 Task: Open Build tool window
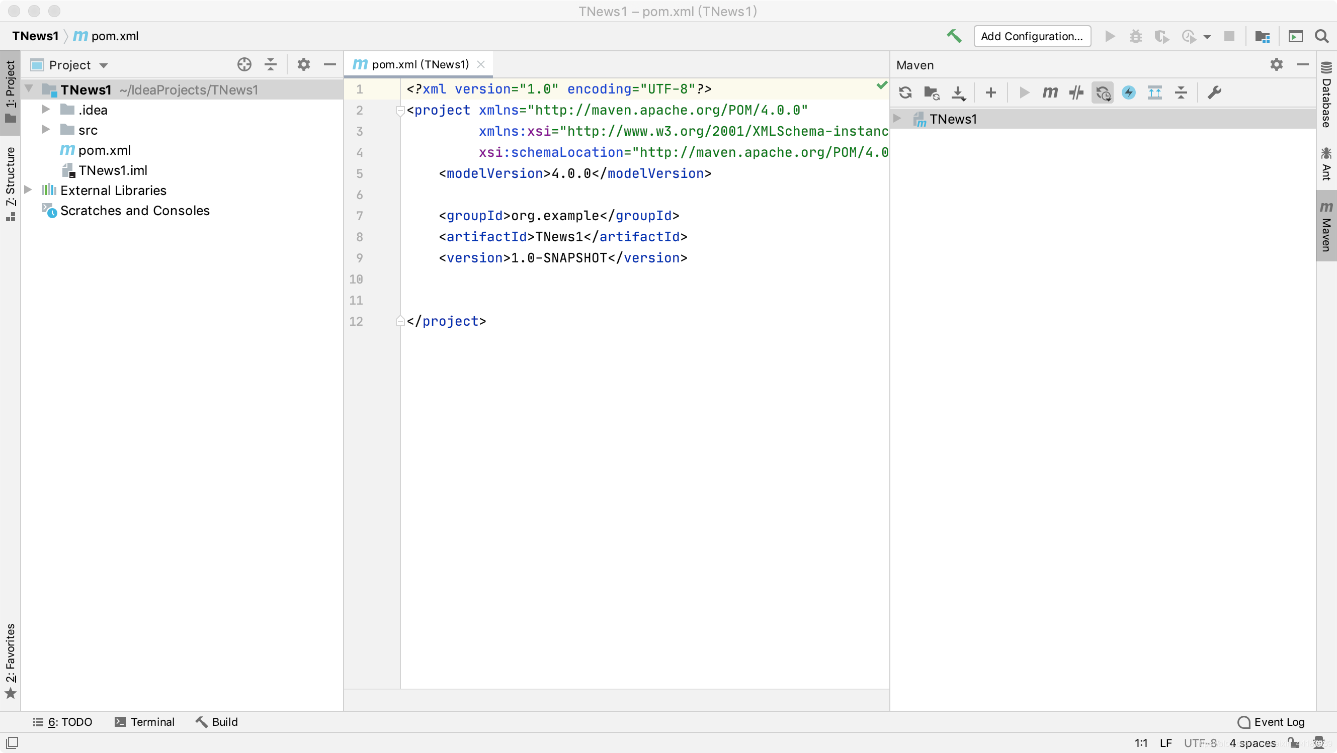click(216, 722)
